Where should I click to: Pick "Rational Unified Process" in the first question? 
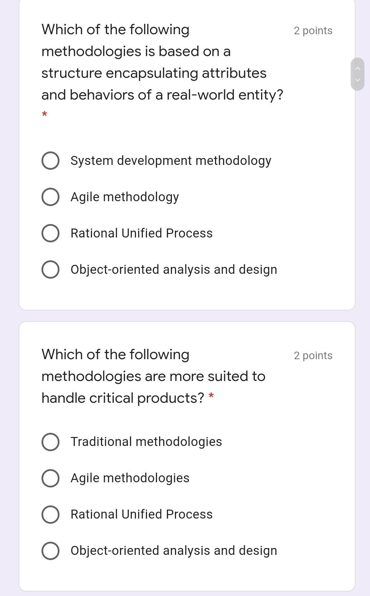pos(50,233)
